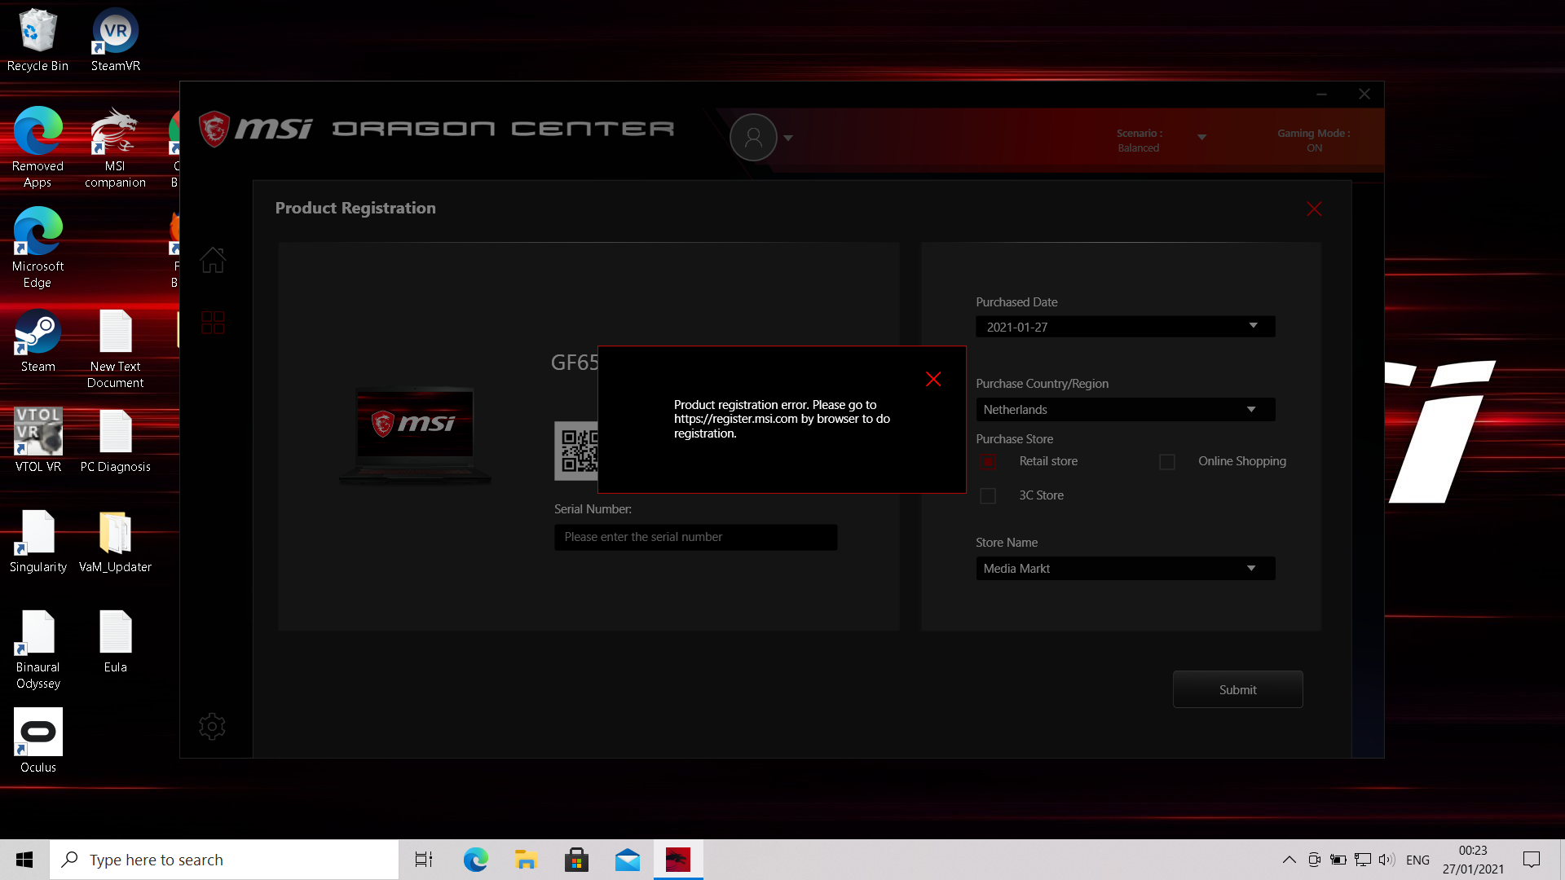Select the VTOL VR desktop icon
This screenshot has height=880, width=1565.
(37, 441)
